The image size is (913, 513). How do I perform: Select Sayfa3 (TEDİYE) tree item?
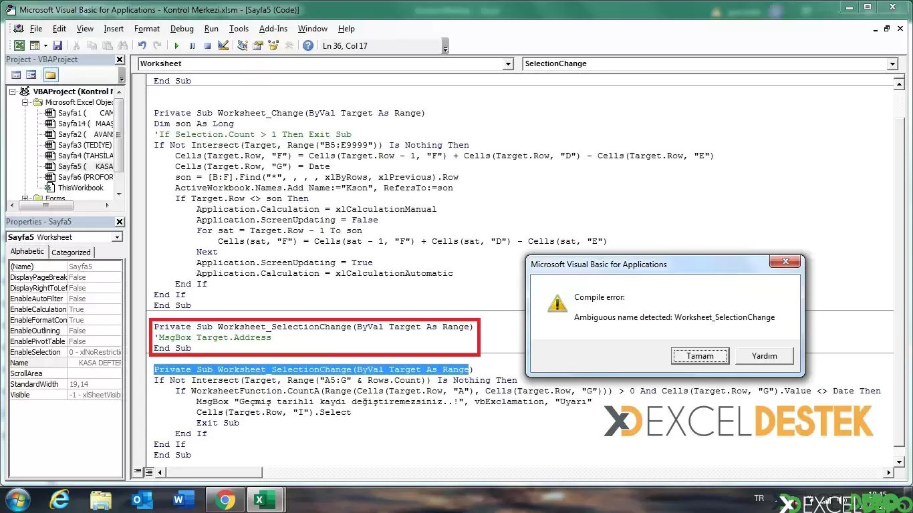point(79,145)
